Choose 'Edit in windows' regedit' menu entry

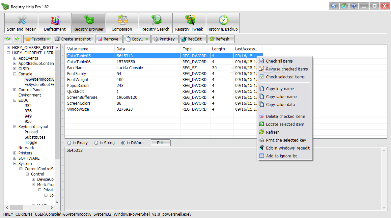point(285,148)
